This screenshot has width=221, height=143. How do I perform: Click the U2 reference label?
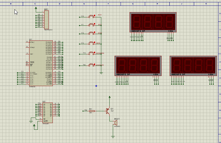pyautogui.click(x=44, y=101)
